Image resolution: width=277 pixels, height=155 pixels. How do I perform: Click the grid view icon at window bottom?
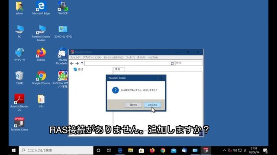[x=201, y=133]
